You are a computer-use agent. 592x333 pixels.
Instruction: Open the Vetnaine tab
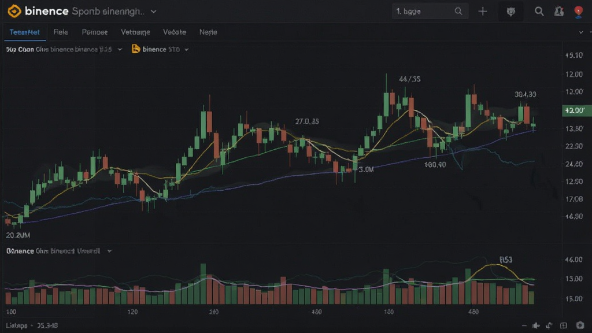tap(135, 32)
